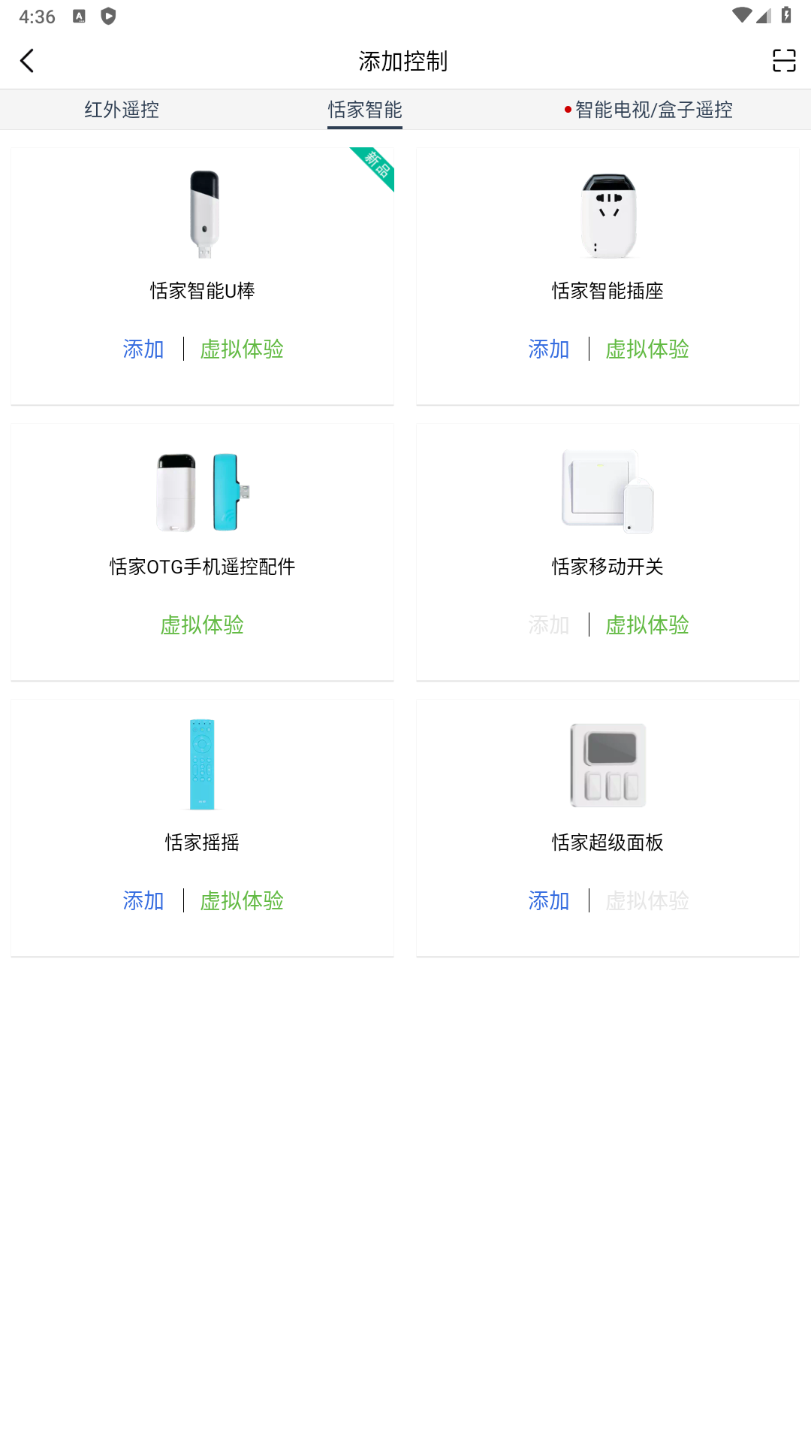This screenshot has height=1443, width=811.
Task: Tap the 恬家移动开关 switch image
Action: point(608,491)
